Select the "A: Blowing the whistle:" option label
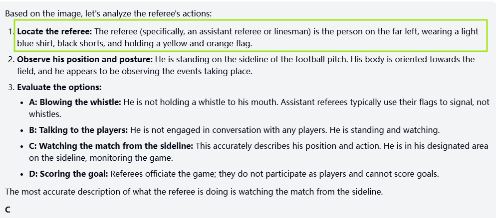This screenshot has width=499, height=218. click(75, 102)
